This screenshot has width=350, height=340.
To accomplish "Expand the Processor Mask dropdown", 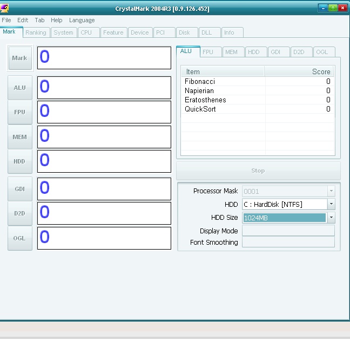I will click(x=331, y=191).
